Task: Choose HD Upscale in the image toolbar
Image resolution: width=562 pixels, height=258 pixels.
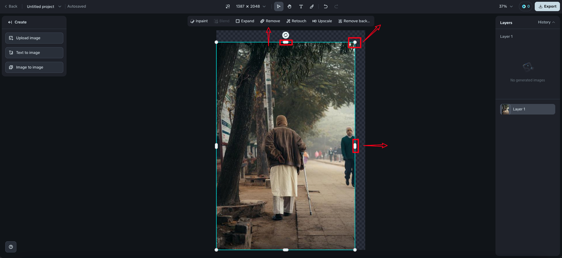Action: 322,21
